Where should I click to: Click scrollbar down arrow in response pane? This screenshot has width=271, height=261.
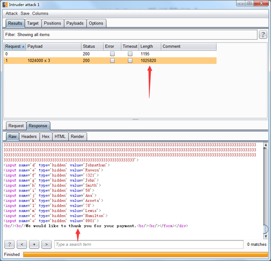point(266,236)
